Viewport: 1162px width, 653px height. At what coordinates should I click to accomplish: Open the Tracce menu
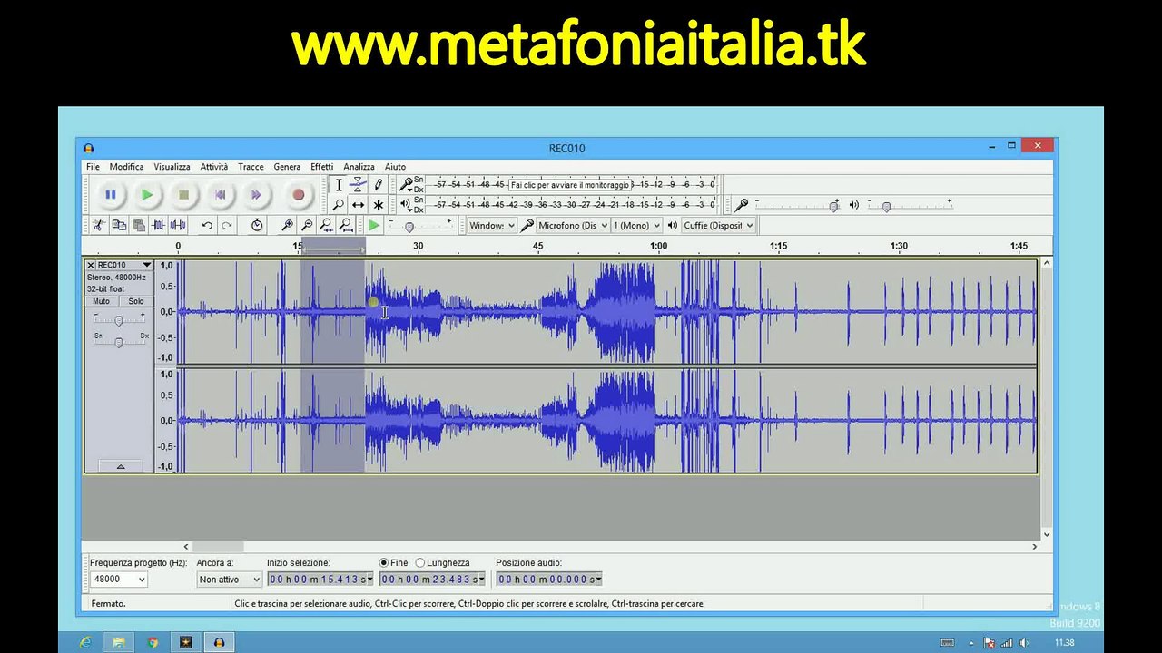pos(251,167)
